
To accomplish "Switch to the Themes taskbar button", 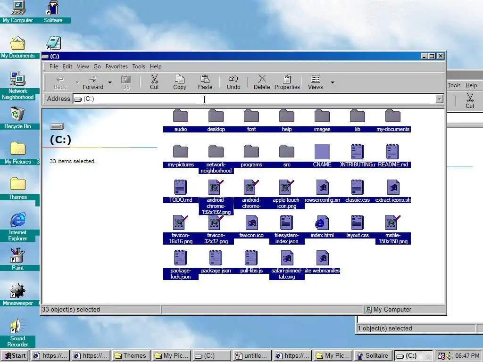I will click(131, 355).
